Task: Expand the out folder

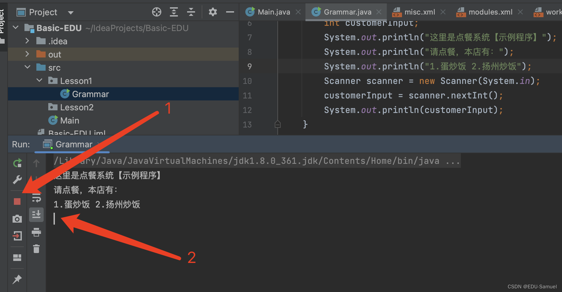Action: (27, 54)
